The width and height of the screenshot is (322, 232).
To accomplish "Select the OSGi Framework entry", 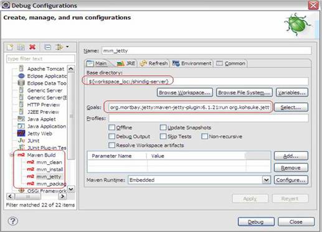I will pyautogui.click(x=47, y=191).
